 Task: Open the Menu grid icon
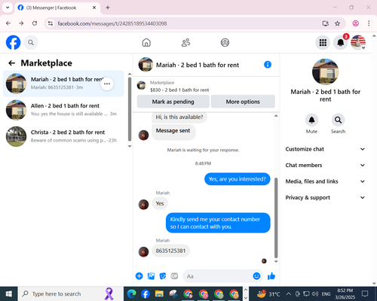[x=323, y=43]
